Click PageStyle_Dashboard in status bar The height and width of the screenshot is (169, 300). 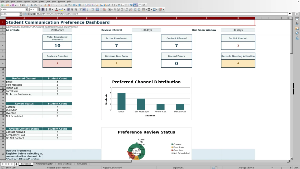point(112,168)
